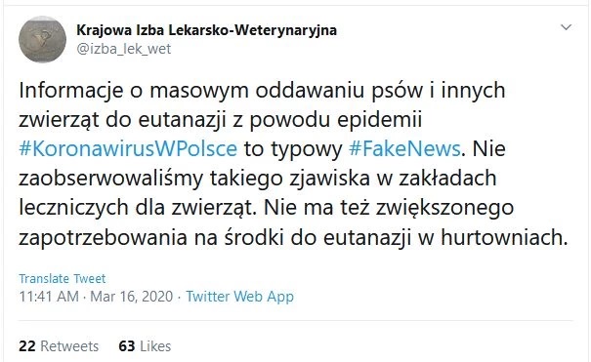Click the word zapotrzebowania in the tweet
The image size is (591, 362).
[103, 237]
